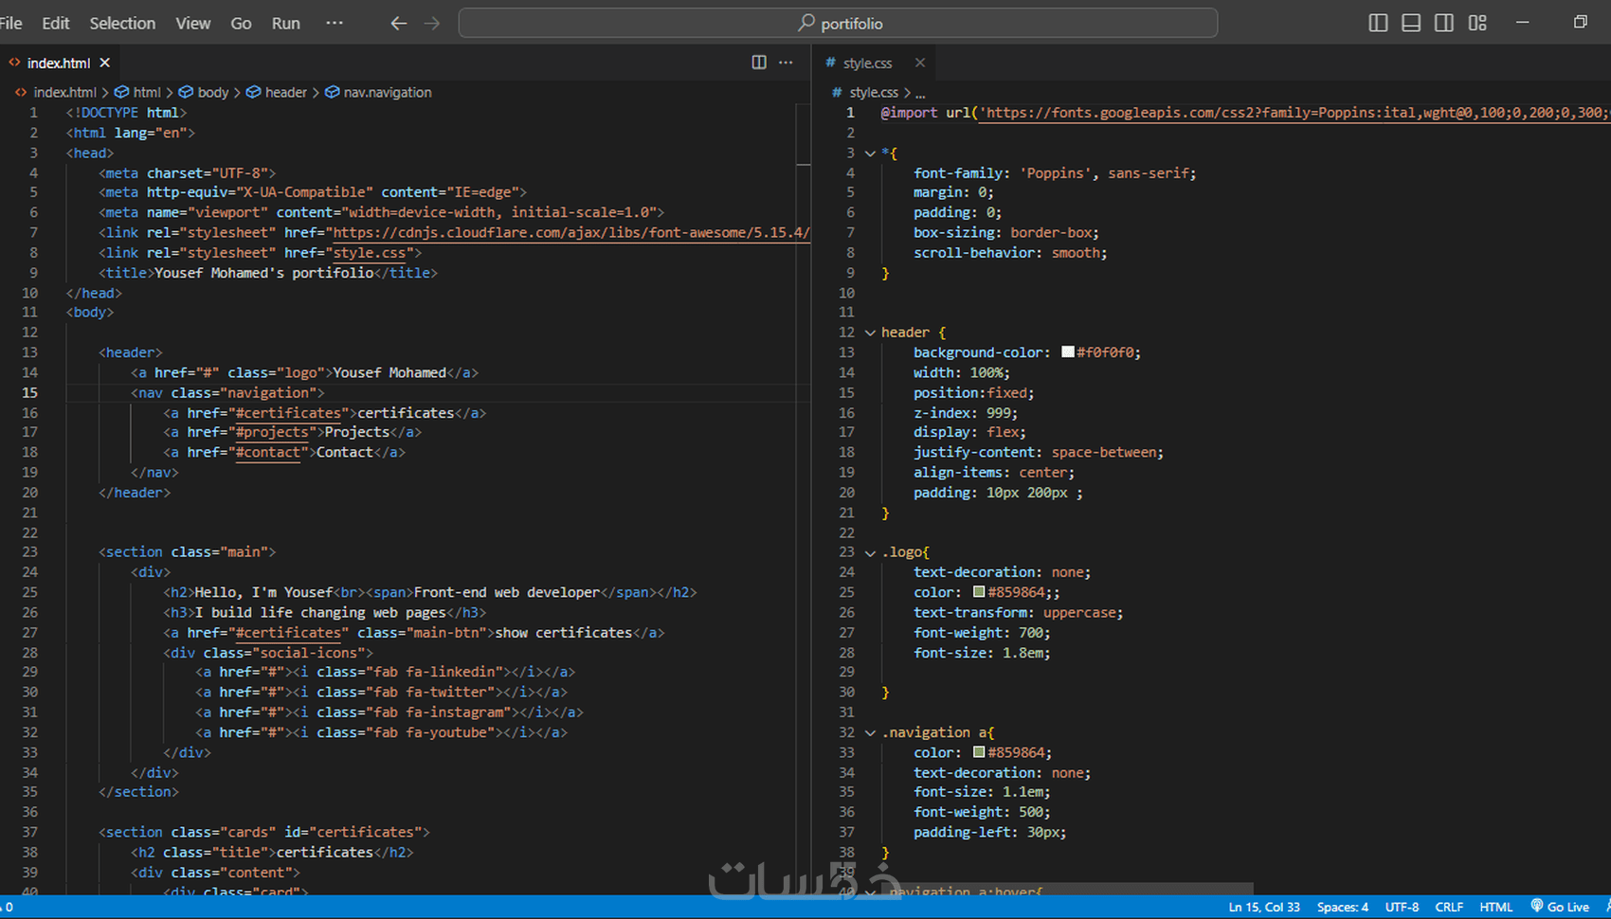
Task: Open the customize layout icon
Action: click(1477, 23)
